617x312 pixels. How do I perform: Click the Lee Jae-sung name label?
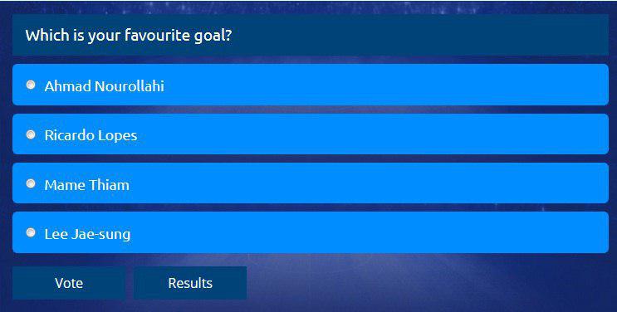pos(87,234)
